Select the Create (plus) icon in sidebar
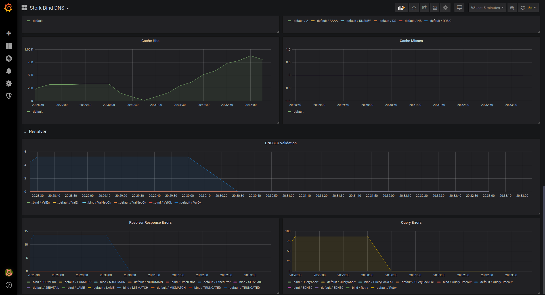 pyautogui.click(x=9, y=33)
